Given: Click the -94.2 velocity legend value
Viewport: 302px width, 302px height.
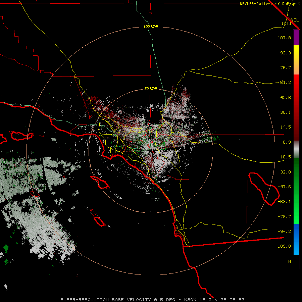Looking at the screenshot, I should click(x=284, y=231).
